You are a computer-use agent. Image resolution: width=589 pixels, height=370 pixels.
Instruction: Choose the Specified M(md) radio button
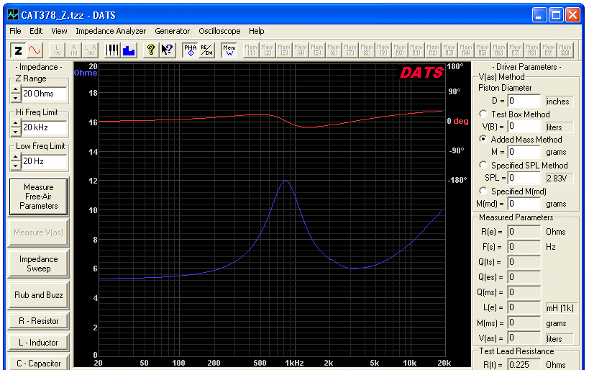click(483, 191)
